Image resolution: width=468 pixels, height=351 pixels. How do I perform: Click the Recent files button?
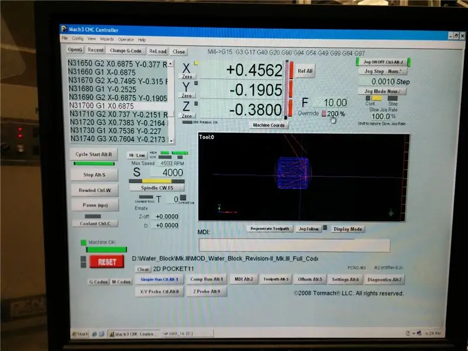95,50
